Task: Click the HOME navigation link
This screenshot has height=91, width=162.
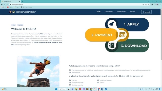Action: pyautogui.click(x=98, y=12)
